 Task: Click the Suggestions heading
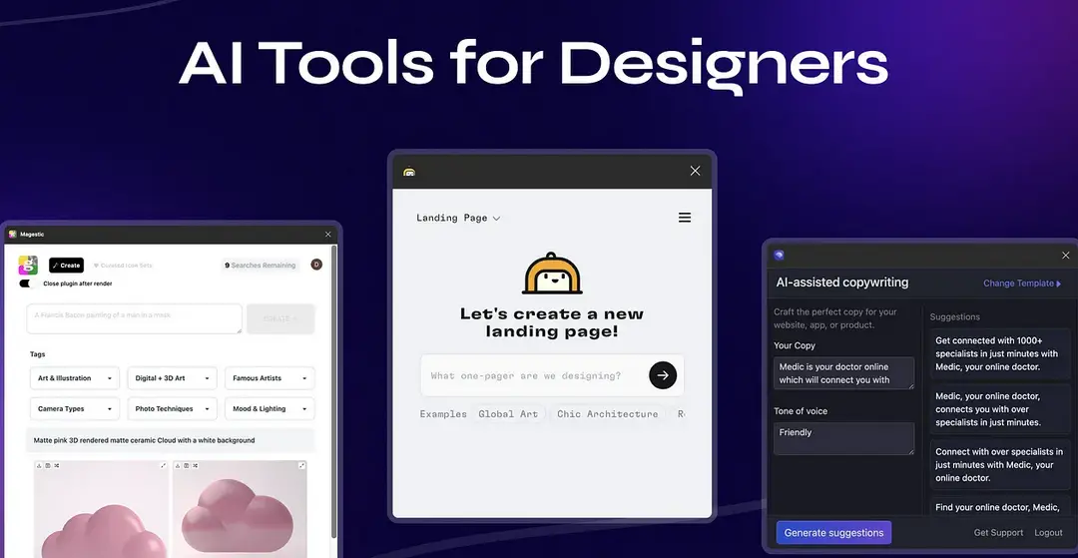[955, 316]
